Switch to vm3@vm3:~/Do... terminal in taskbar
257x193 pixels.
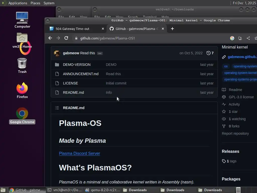pyautogui.click(x=65, y=190)
